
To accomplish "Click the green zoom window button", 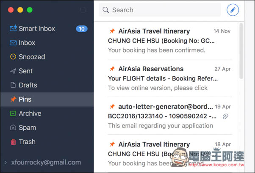I will point(30,10).
